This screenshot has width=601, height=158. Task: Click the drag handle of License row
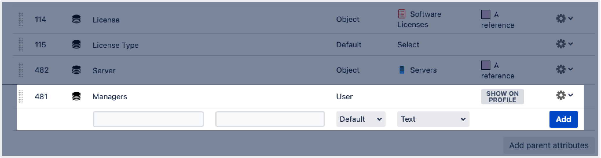pyautogui.click(x=21, y=19)
